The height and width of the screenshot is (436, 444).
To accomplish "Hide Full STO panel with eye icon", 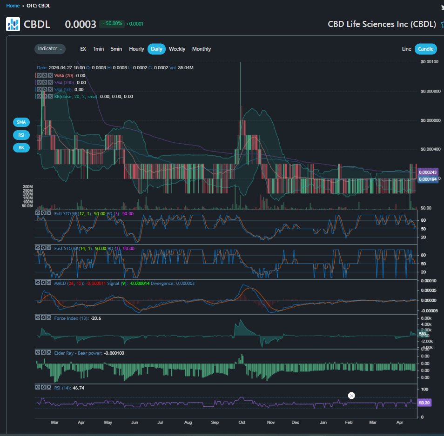I will tap(38, 213).
